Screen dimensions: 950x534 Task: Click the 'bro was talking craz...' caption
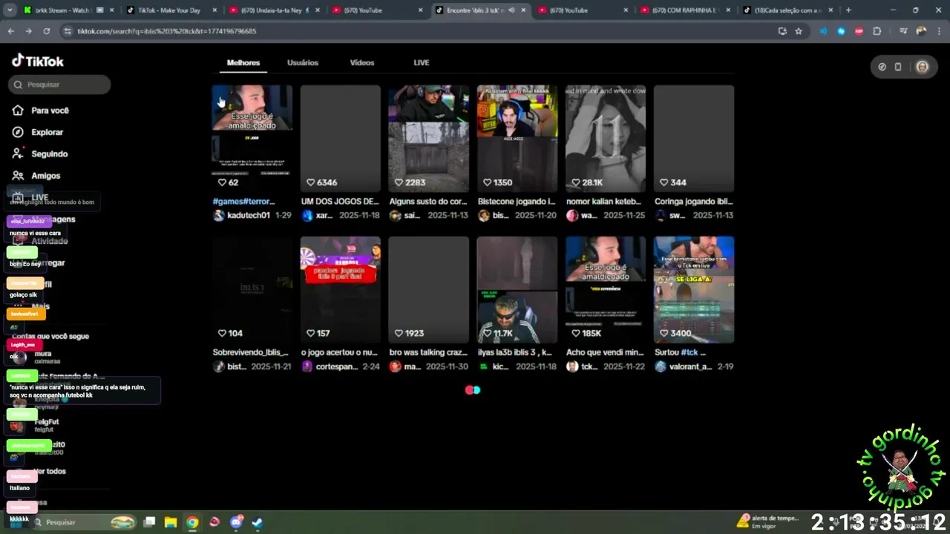click(428, 352)
